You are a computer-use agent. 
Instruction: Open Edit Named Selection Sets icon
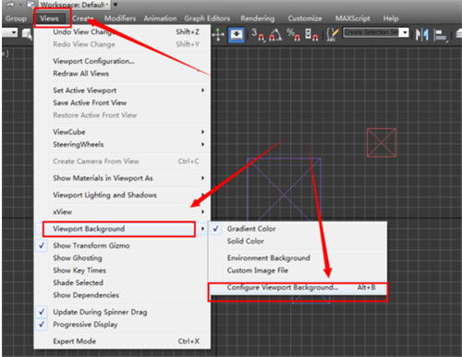click(x=333, y=34)
